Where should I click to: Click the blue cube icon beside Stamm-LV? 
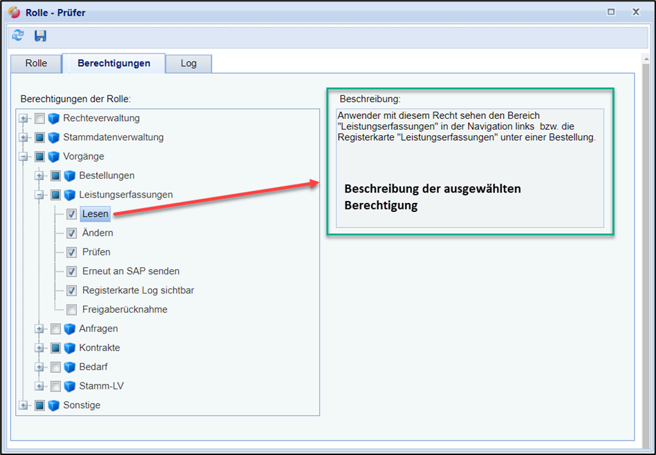point(70,387)
